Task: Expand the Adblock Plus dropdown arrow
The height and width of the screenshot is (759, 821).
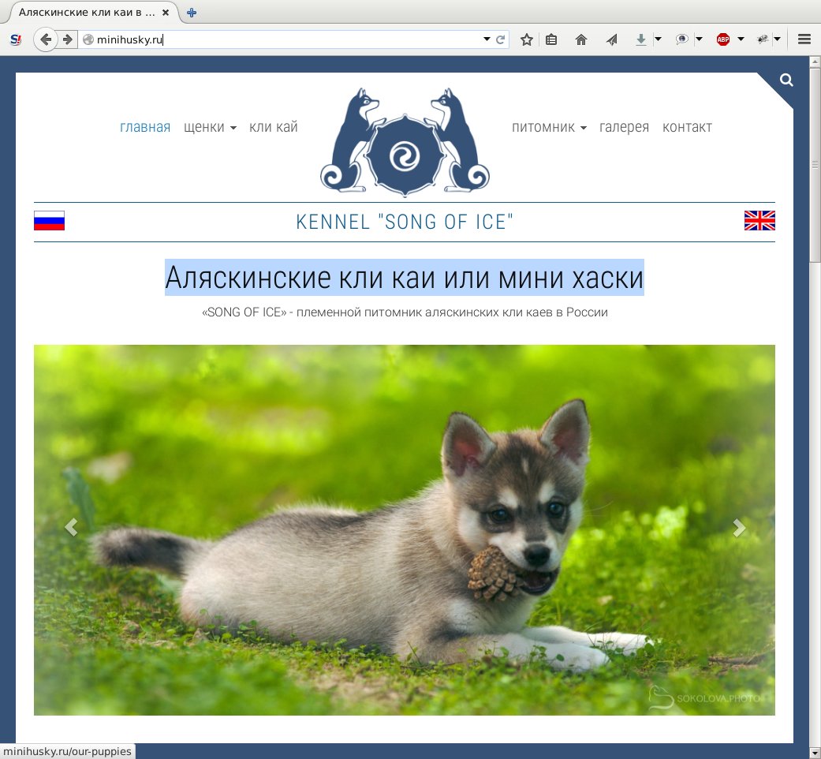Action: (x=741, y=39)
